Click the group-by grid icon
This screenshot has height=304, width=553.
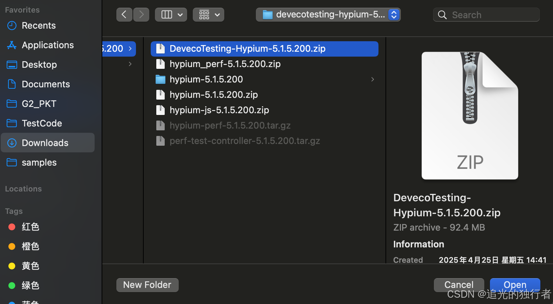204,15
